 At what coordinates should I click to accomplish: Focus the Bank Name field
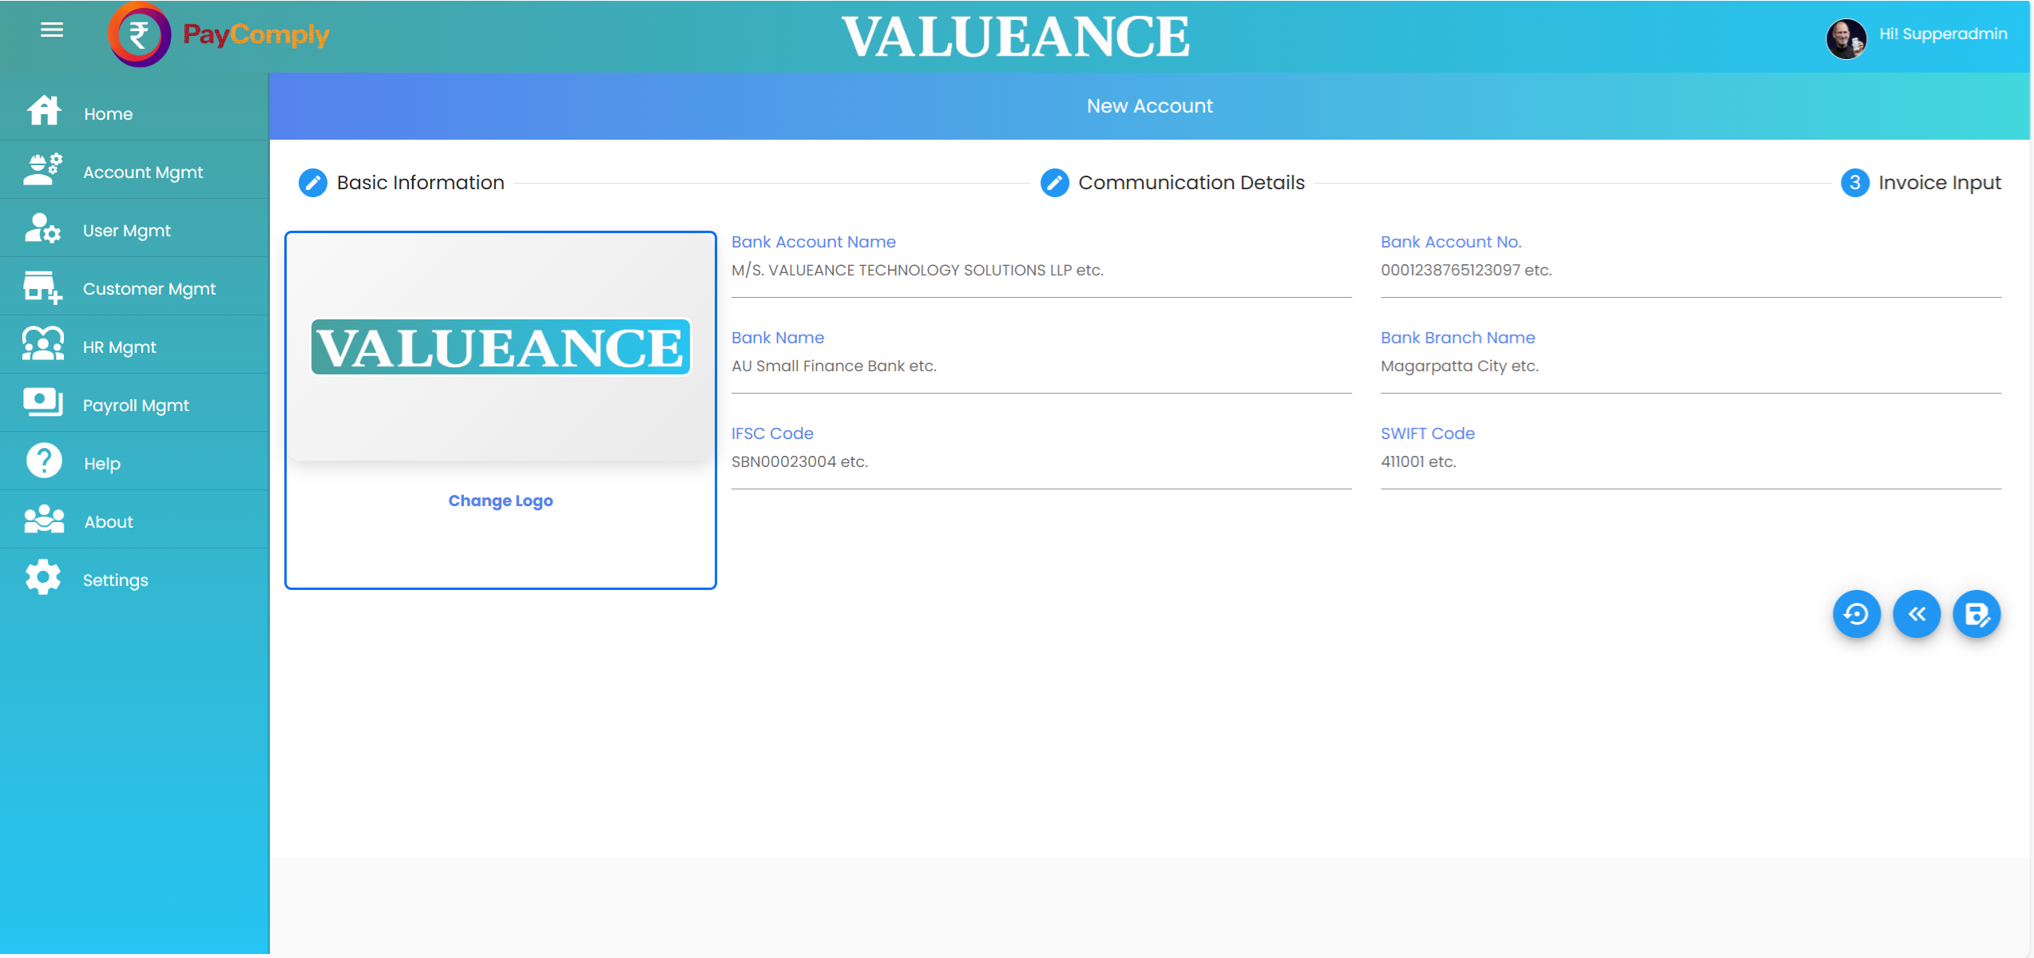point(1041,366)
